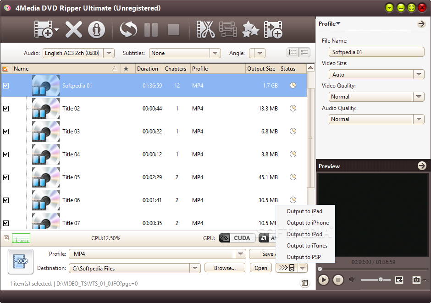Sort by the Name column header
The image size is (431, 303).
click(66, 69)
